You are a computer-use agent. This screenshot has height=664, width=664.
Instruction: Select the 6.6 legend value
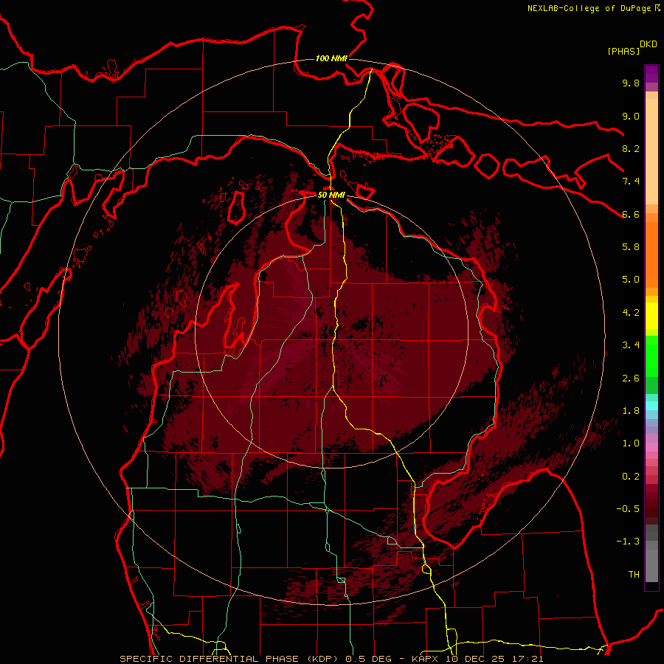631,214
